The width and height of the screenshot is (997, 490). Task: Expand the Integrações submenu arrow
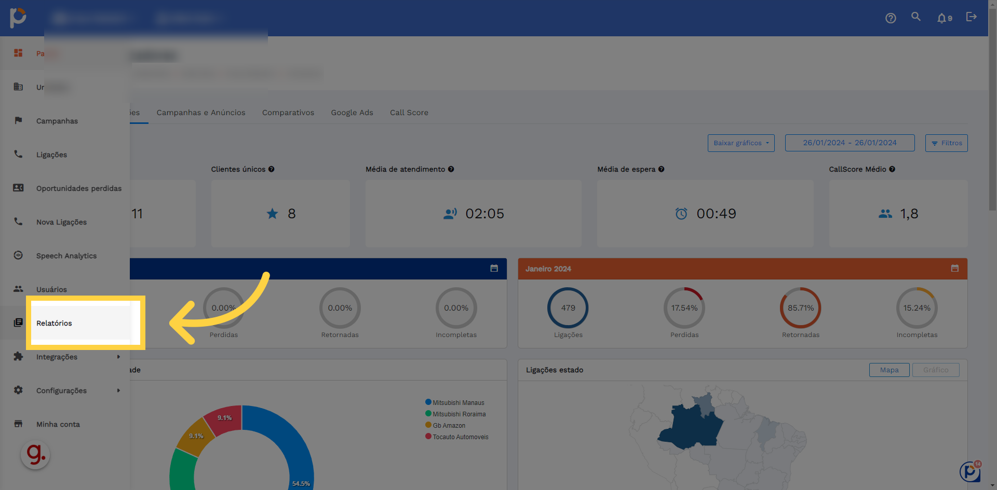pyautogui.click(x=118, y=357)
